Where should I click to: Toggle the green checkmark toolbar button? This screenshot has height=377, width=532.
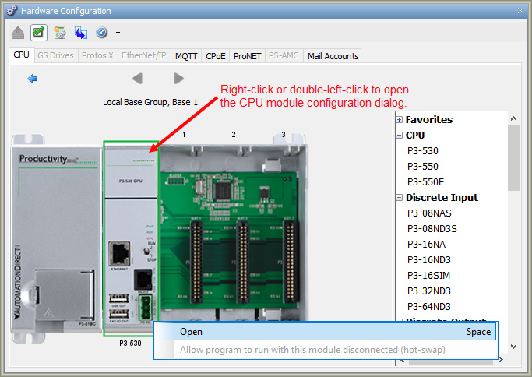click(x=38, y=33)
